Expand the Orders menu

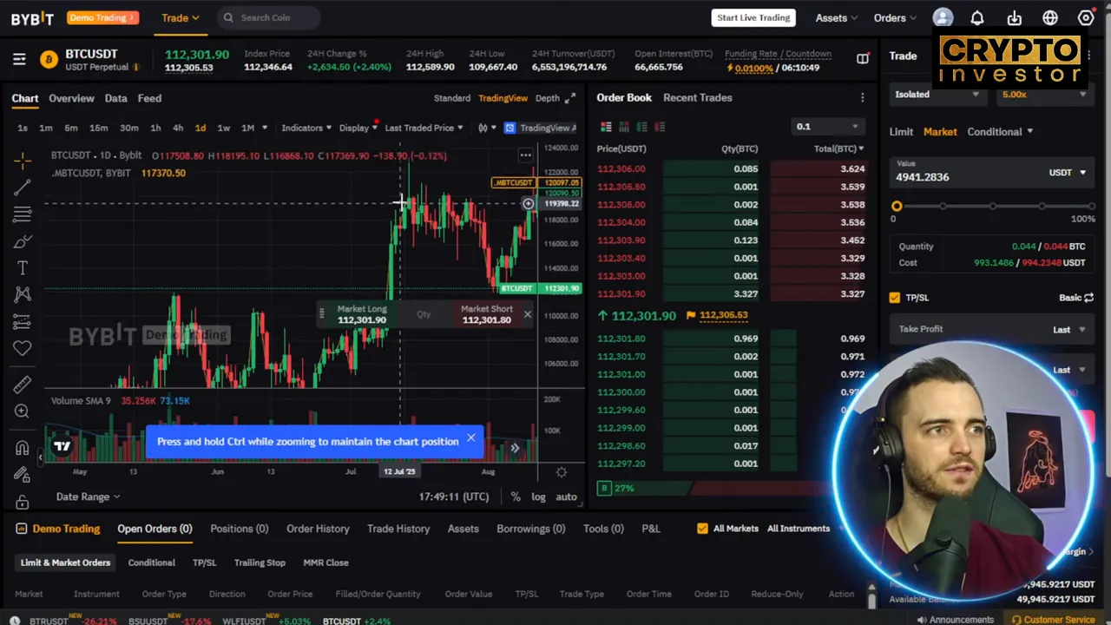tap(896, 17)
